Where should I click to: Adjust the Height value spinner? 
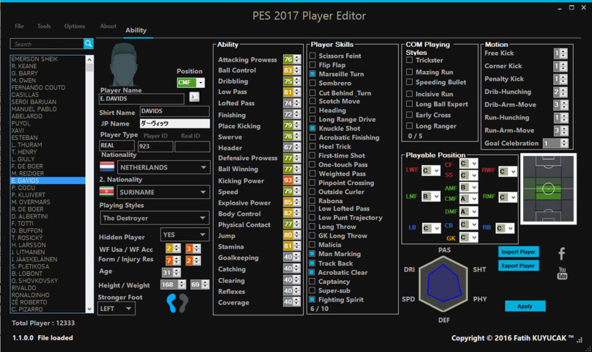click(x=182, y=285)
